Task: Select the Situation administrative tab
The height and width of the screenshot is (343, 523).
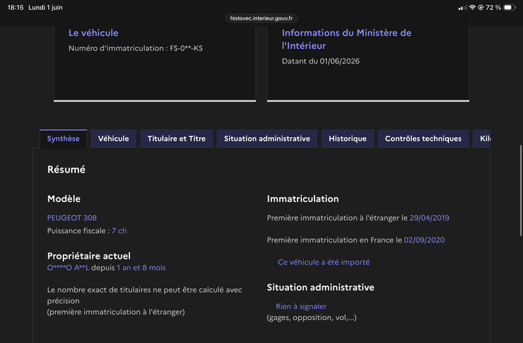Action: 267,139
